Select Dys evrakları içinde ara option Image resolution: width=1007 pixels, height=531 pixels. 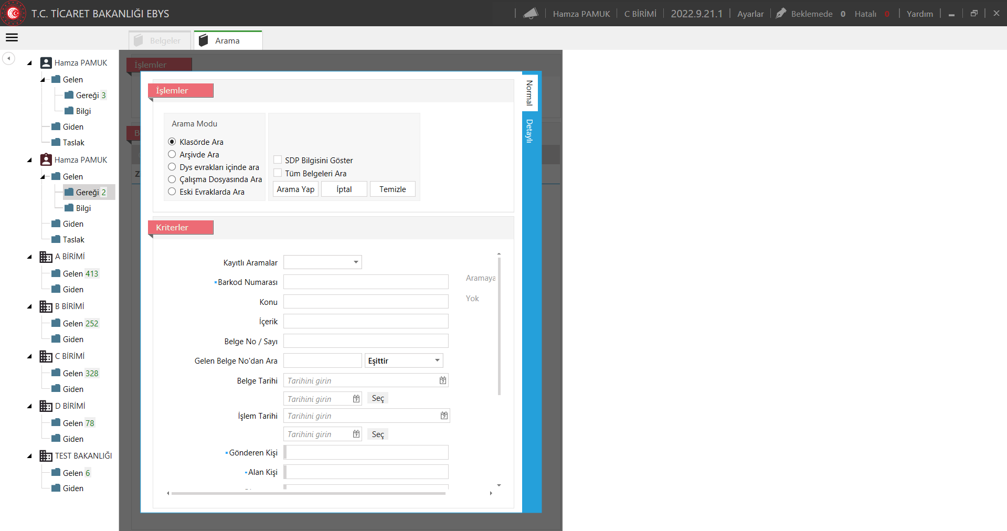(x=172, y=167)
